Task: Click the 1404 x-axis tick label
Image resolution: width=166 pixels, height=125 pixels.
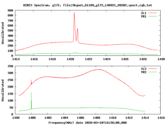Action: [64, 118]
